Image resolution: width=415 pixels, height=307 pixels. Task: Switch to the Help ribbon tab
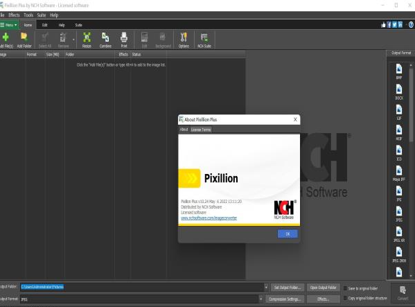click(62, 25)
